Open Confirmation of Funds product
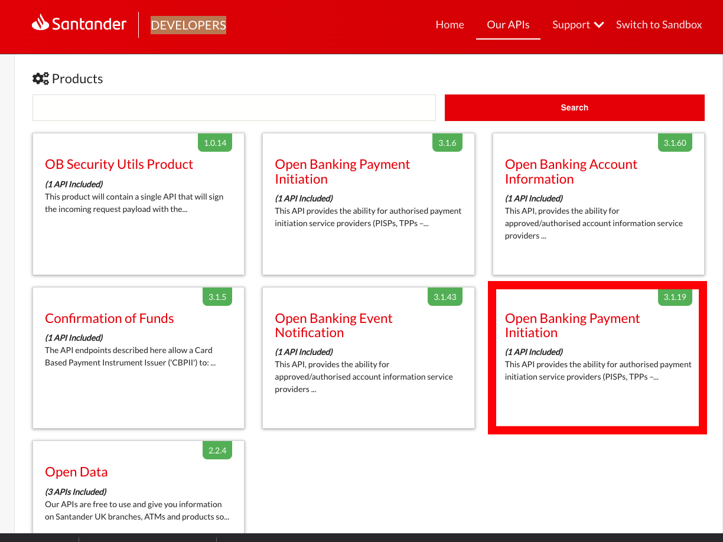The width and height of the screenshot is (723, 542). tap(109, 319)
